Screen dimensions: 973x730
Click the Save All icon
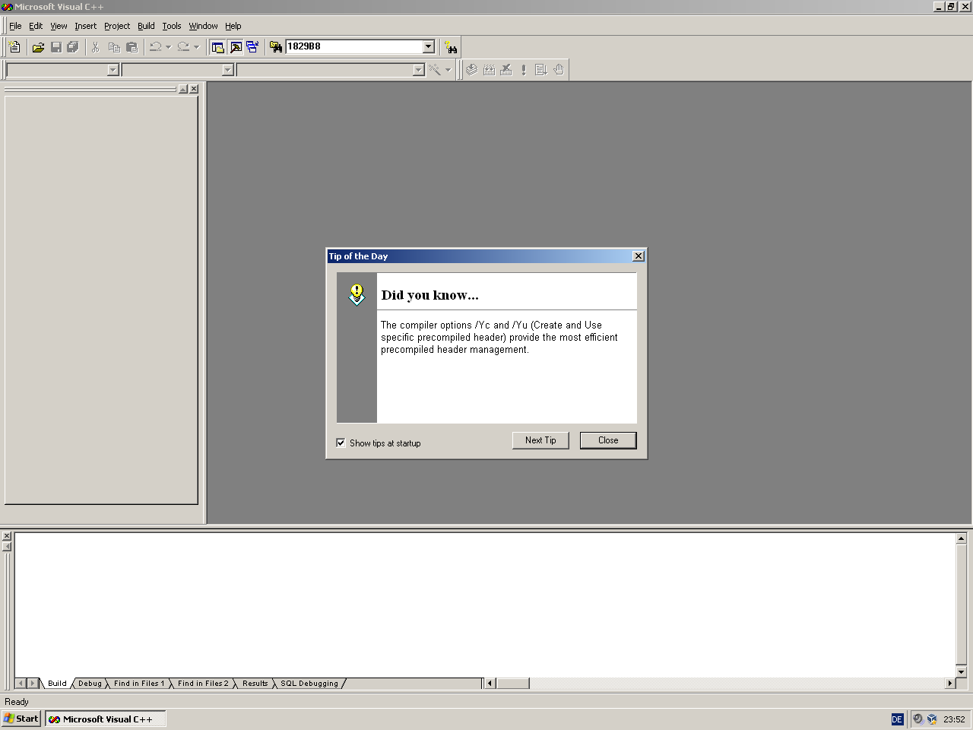pyautogui.click(x=73, y=47)
